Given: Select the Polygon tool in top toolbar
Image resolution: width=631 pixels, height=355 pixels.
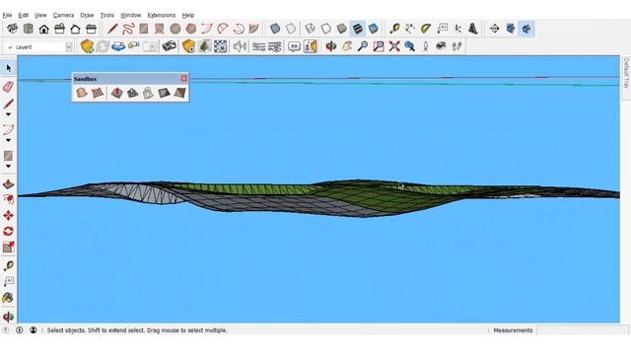Looking at the screenshot, I should click(190, 29).
